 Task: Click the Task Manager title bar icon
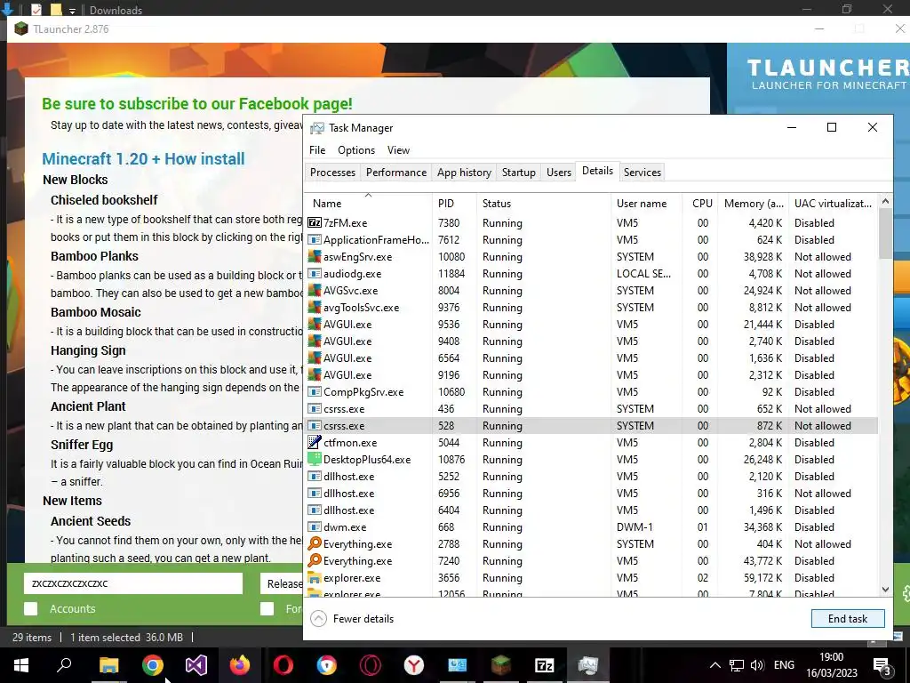(x=317, y=128)
